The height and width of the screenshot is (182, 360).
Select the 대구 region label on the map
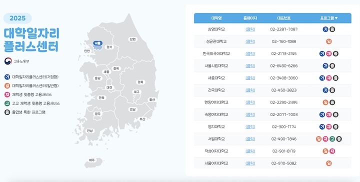tap(137, 92)
